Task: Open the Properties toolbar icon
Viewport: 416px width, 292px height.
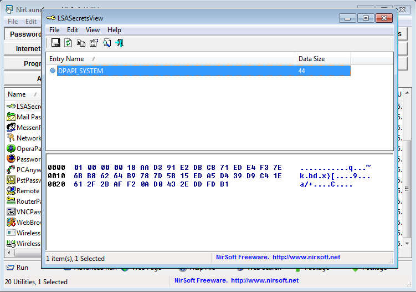Action: pos(93,43)
